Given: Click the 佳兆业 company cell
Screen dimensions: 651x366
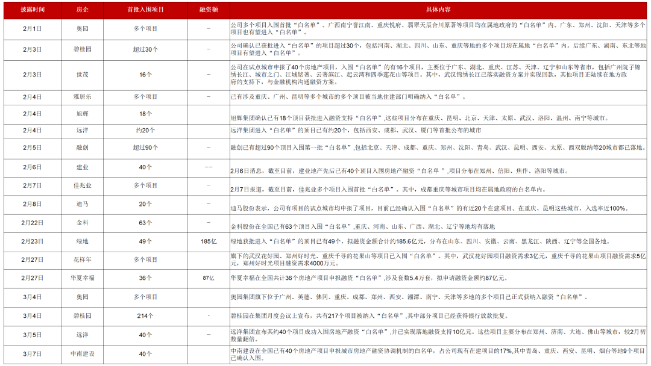Looking at the screenshot, I should click(82, 185).
